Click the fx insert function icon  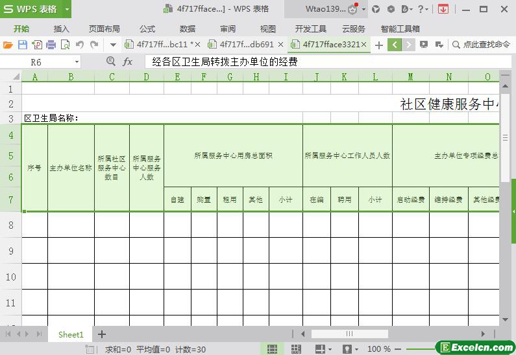(127, 62)
